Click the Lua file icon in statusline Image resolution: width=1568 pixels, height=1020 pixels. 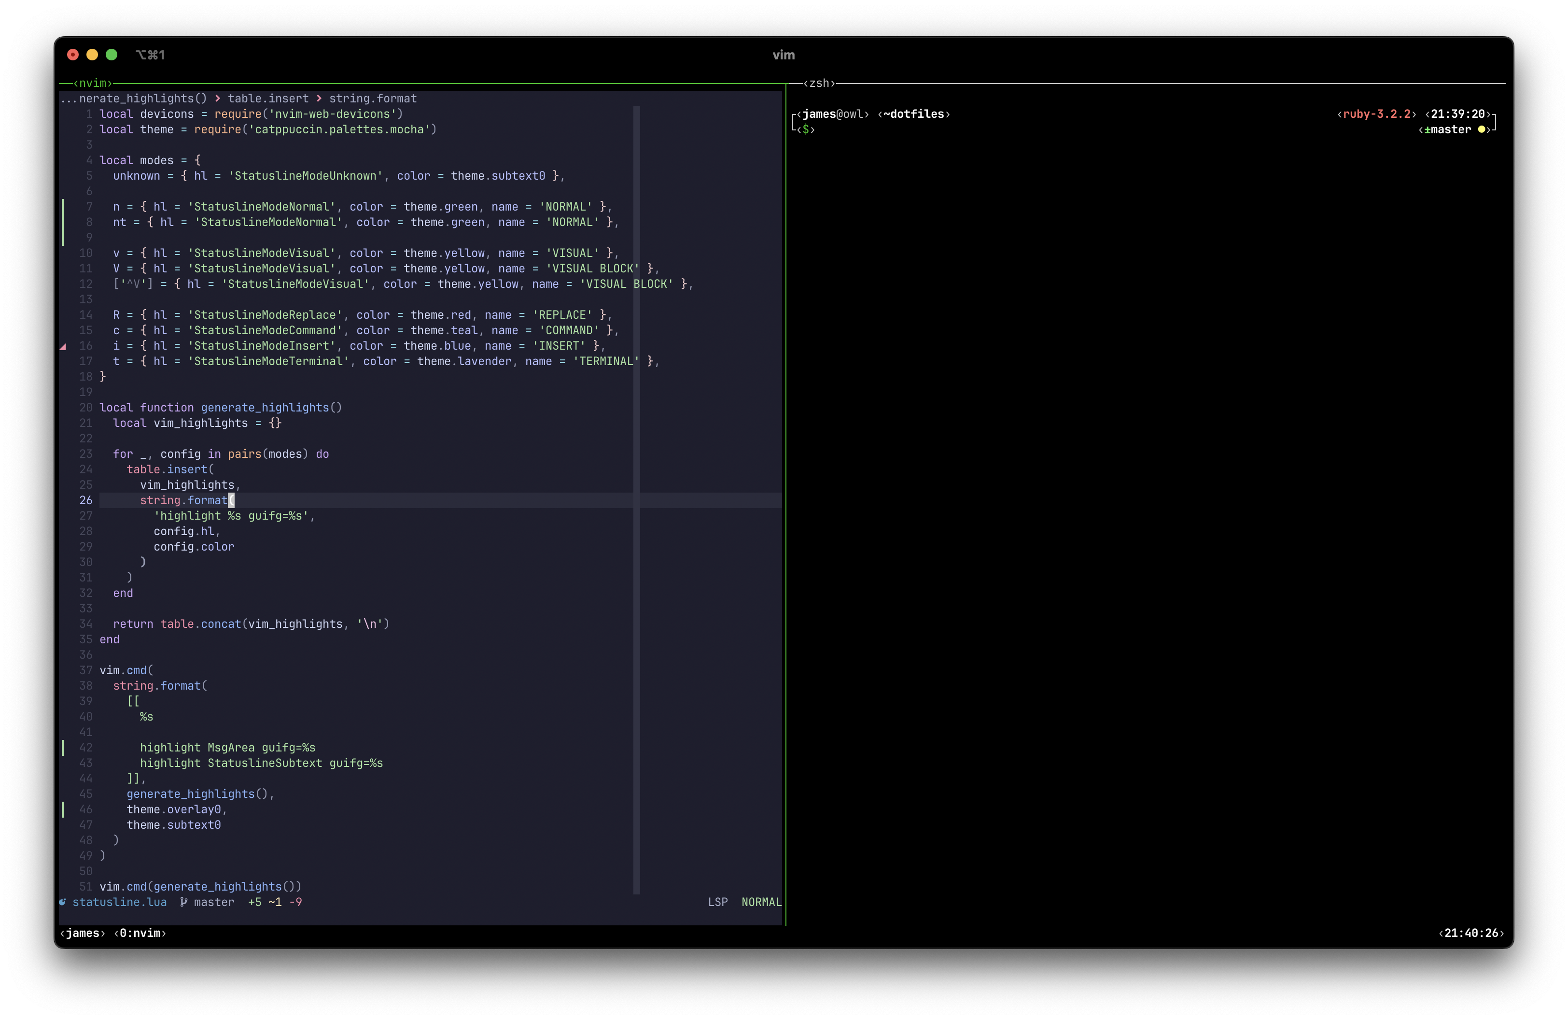click(x=63, y=902)
